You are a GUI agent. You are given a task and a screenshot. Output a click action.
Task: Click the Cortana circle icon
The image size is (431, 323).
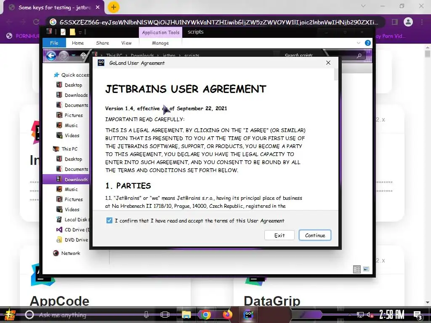click(29, 315)
